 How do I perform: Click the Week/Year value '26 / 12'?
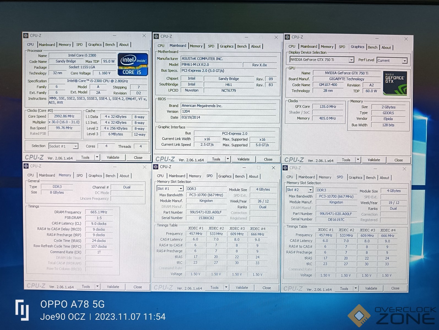(x=263, y=201)
